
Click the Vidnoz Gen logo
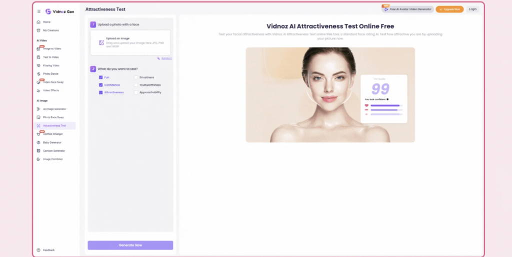pyautogui.click(x=59, y=11)
